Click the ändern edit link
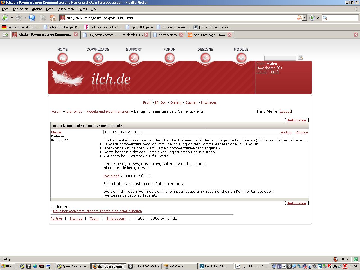 click(287, 132)
